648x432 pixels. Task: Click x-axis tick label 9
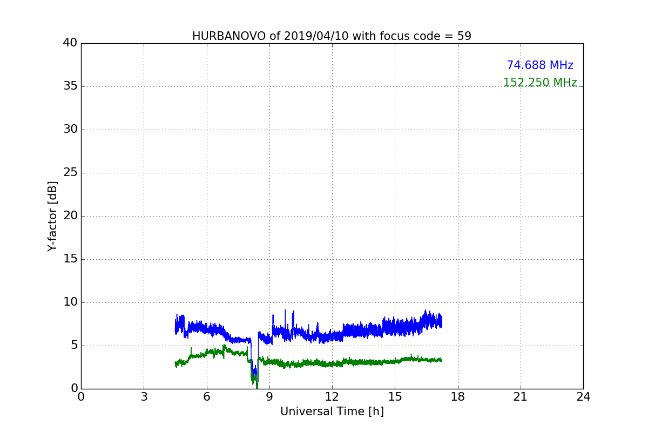pyautogui.click(x=269, y=397)
